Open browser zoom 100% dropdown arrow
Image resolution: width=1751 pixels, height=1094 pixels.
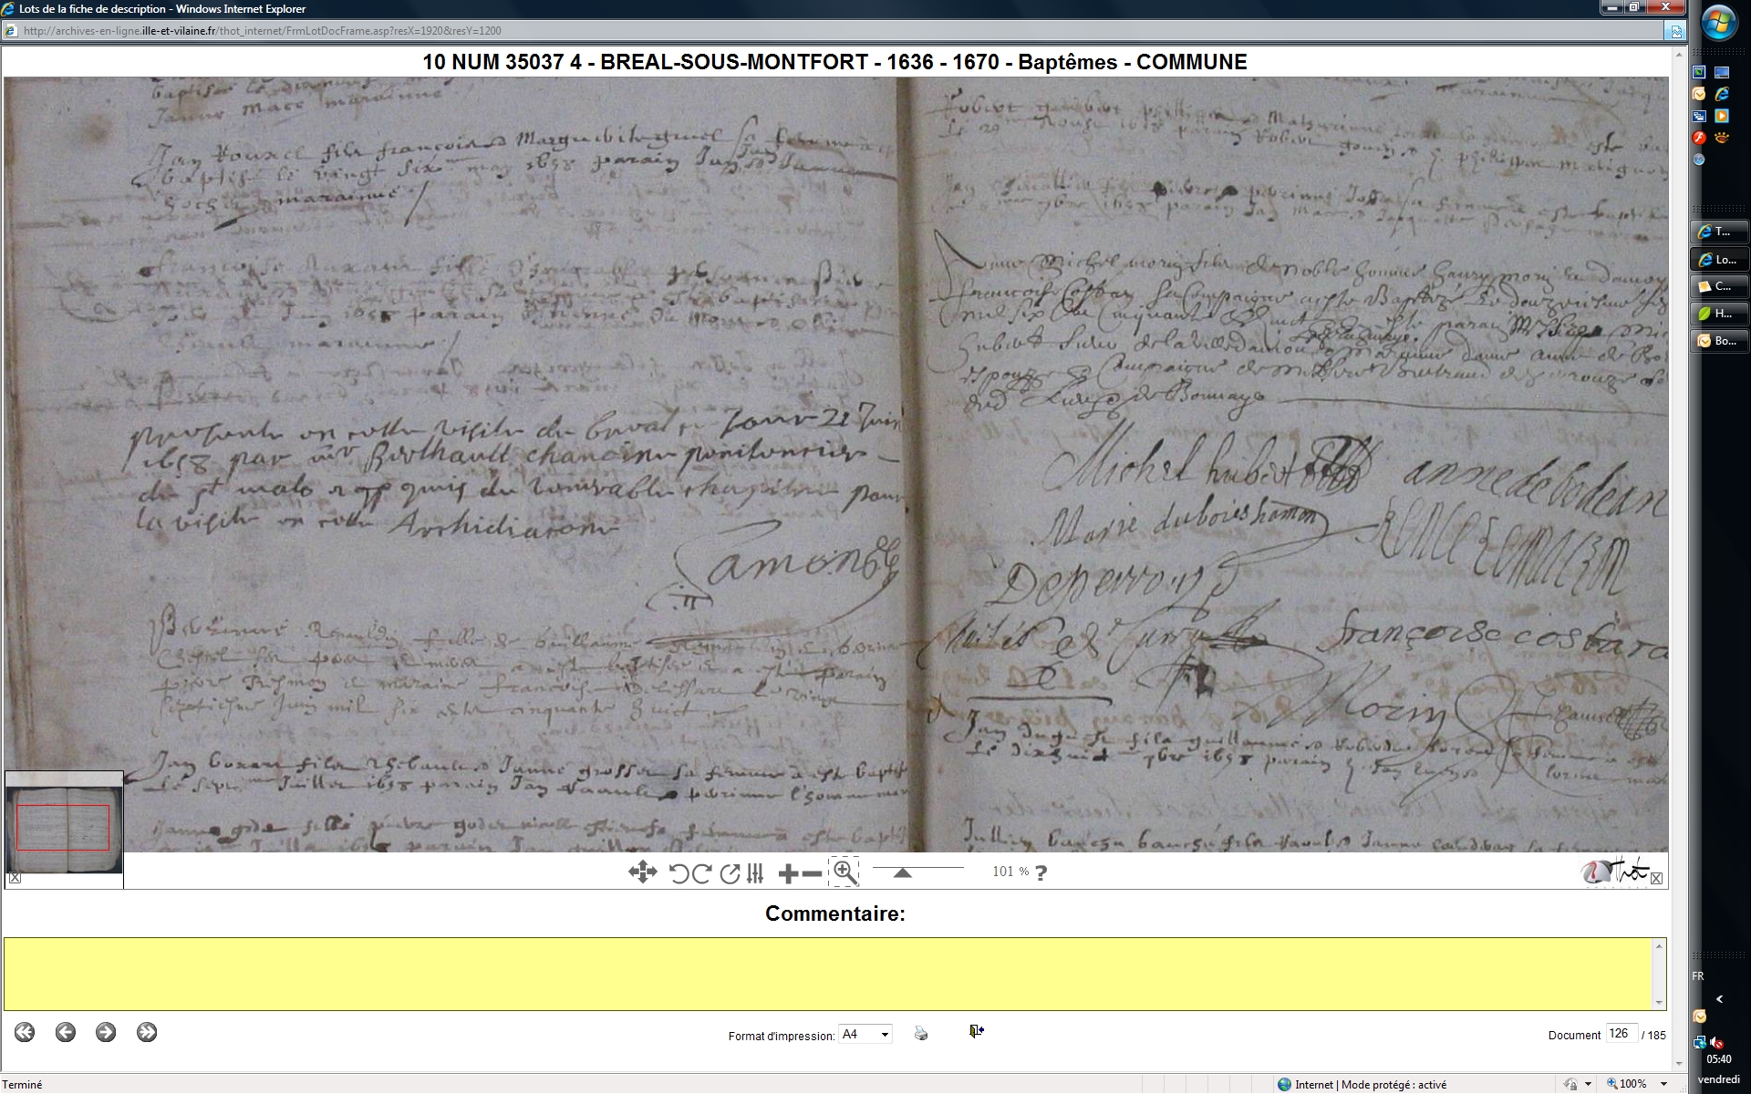tap(1663, 1084)
